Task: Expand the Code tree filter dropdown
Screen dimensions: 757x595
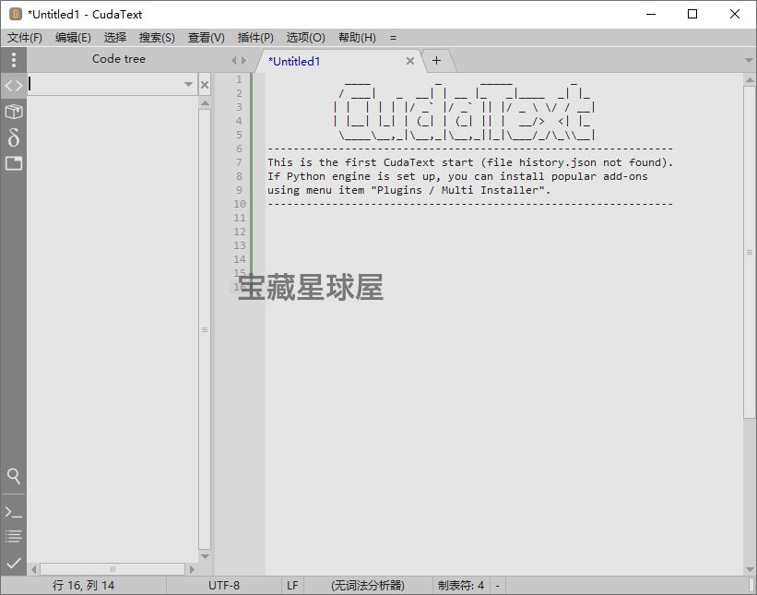Action: pos(188,85)
